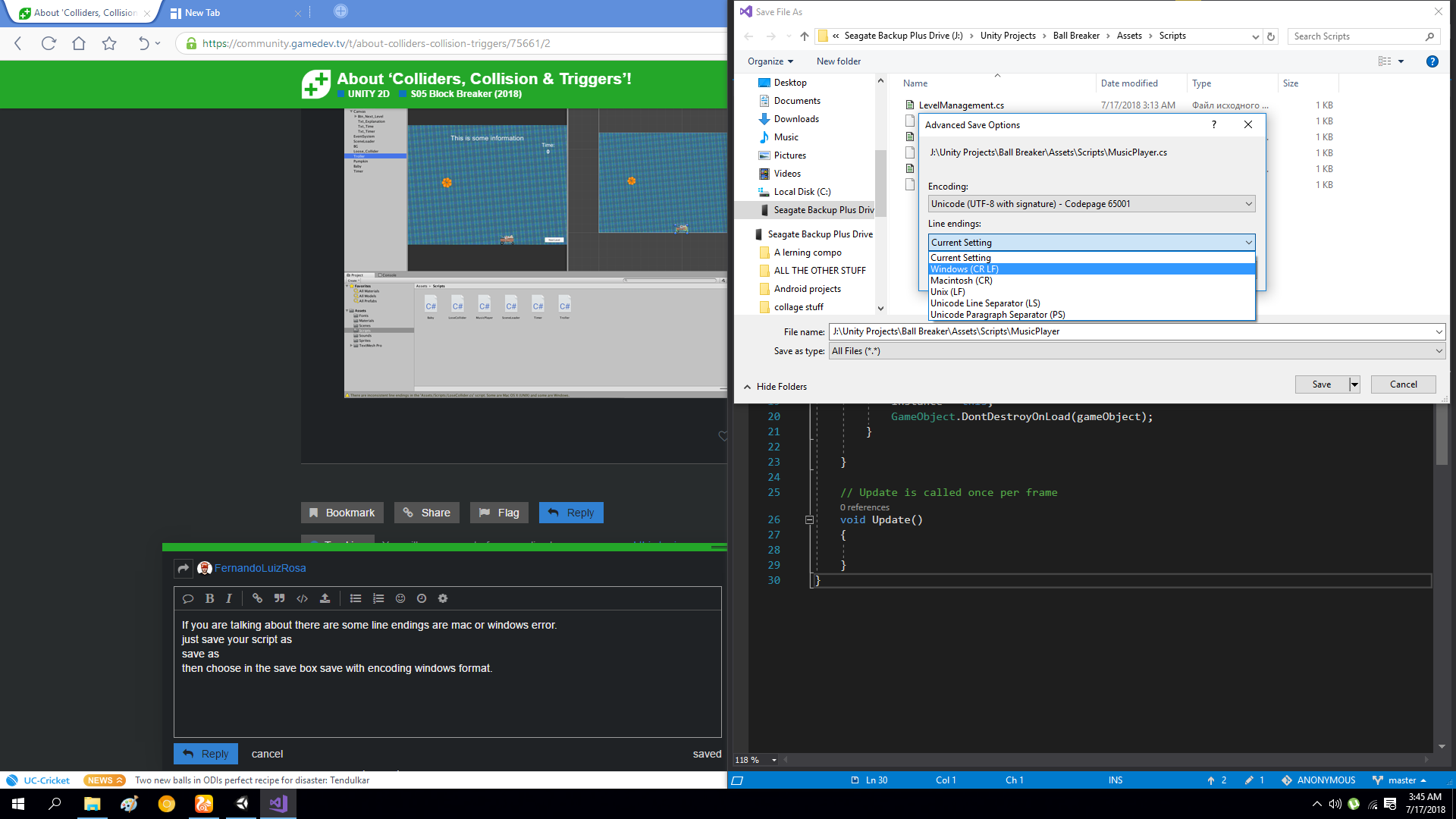Click the Share button under the post
This screenshot has height=819, width=1456.
pyautogui.click(x=427, y=513)
